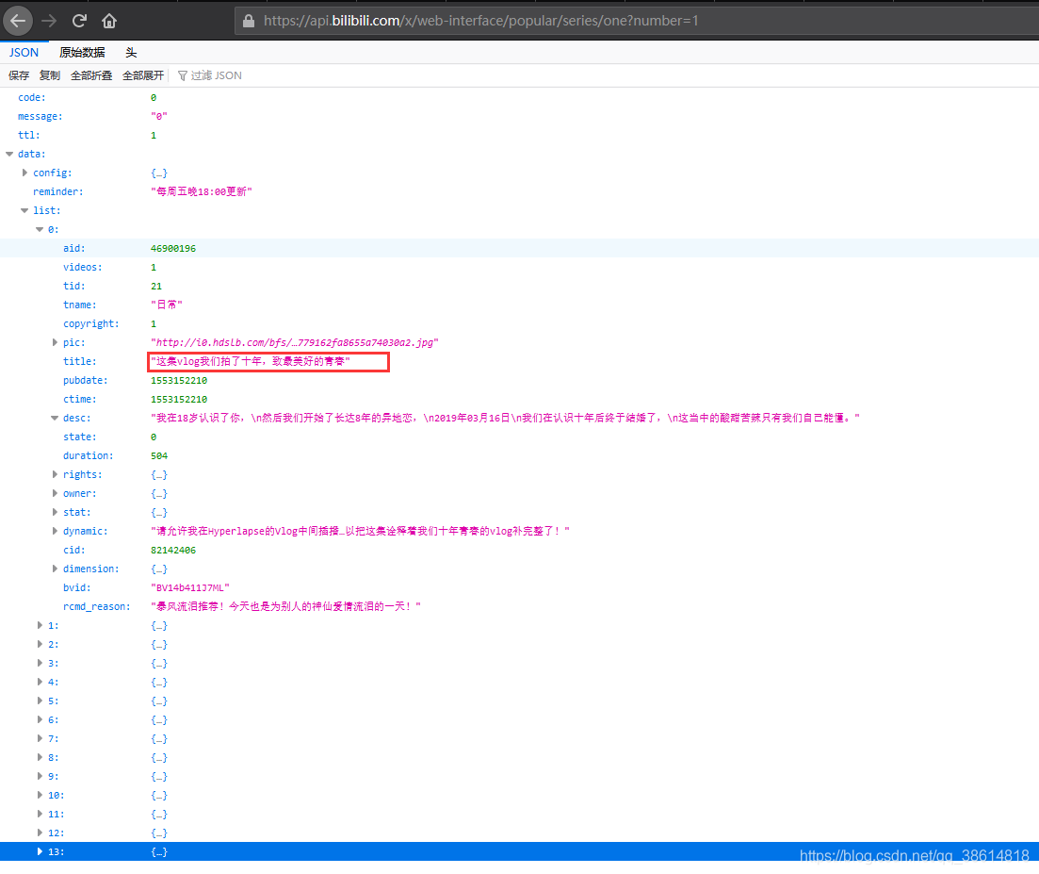Go back using browser back arrow
Image resolution: width=1039 pixels, height=874 pixels.
pos(18,22)
